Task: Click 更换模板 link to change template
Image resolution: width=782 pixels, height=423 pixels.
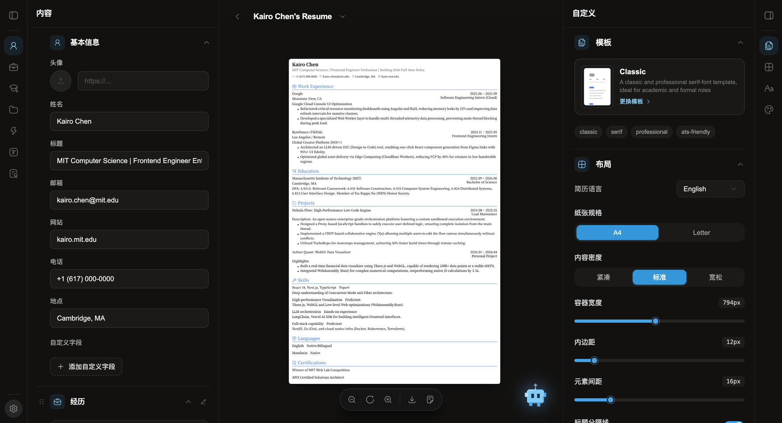Action: (x=635, y=101)
